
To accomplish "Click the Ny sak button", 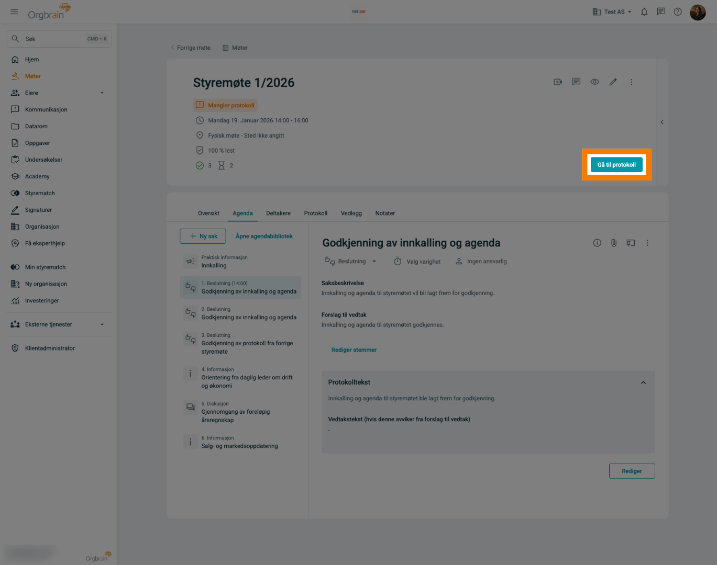I will click(x=203, y=236).
